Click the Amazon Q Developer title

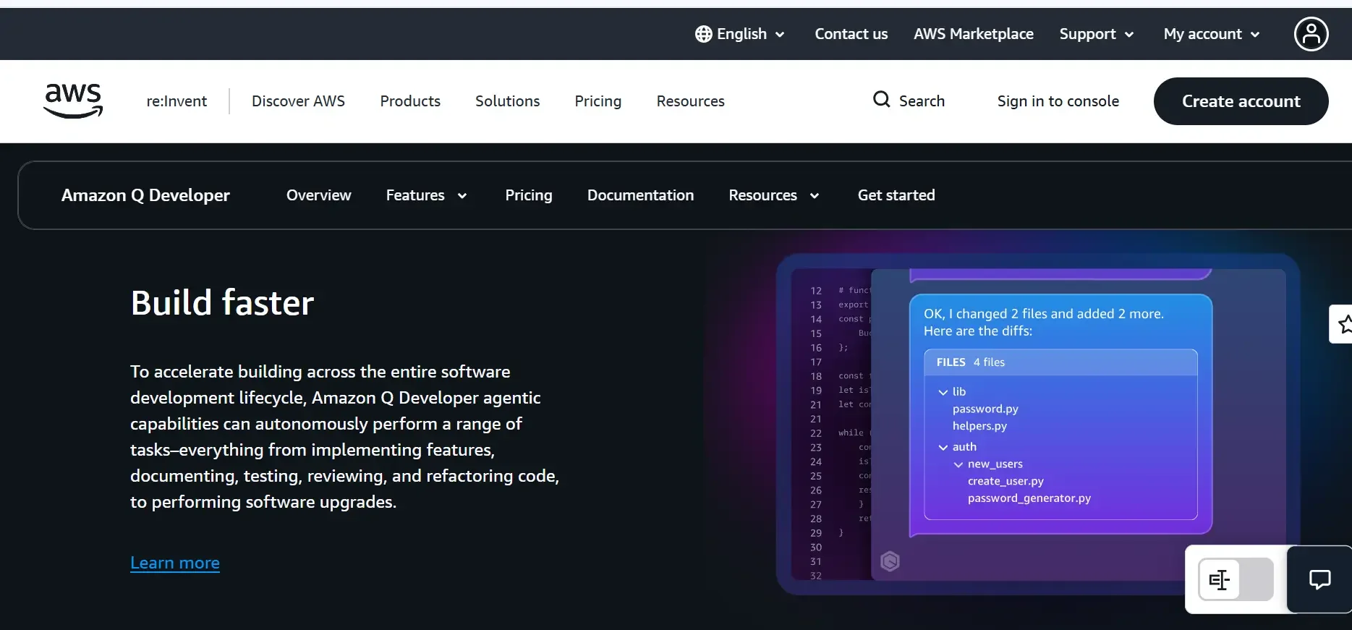tap(145, 195)
